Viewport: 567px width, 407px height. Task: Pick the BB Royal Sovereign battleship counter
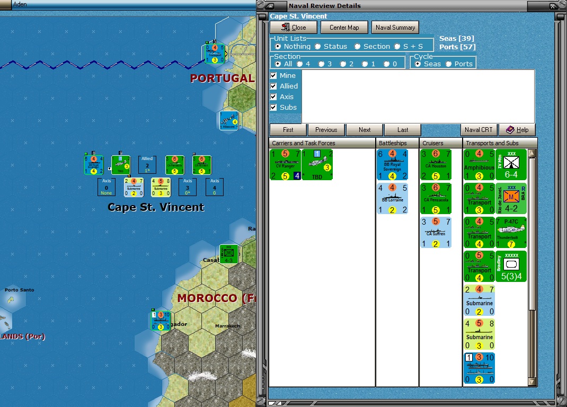click(392, 165)
